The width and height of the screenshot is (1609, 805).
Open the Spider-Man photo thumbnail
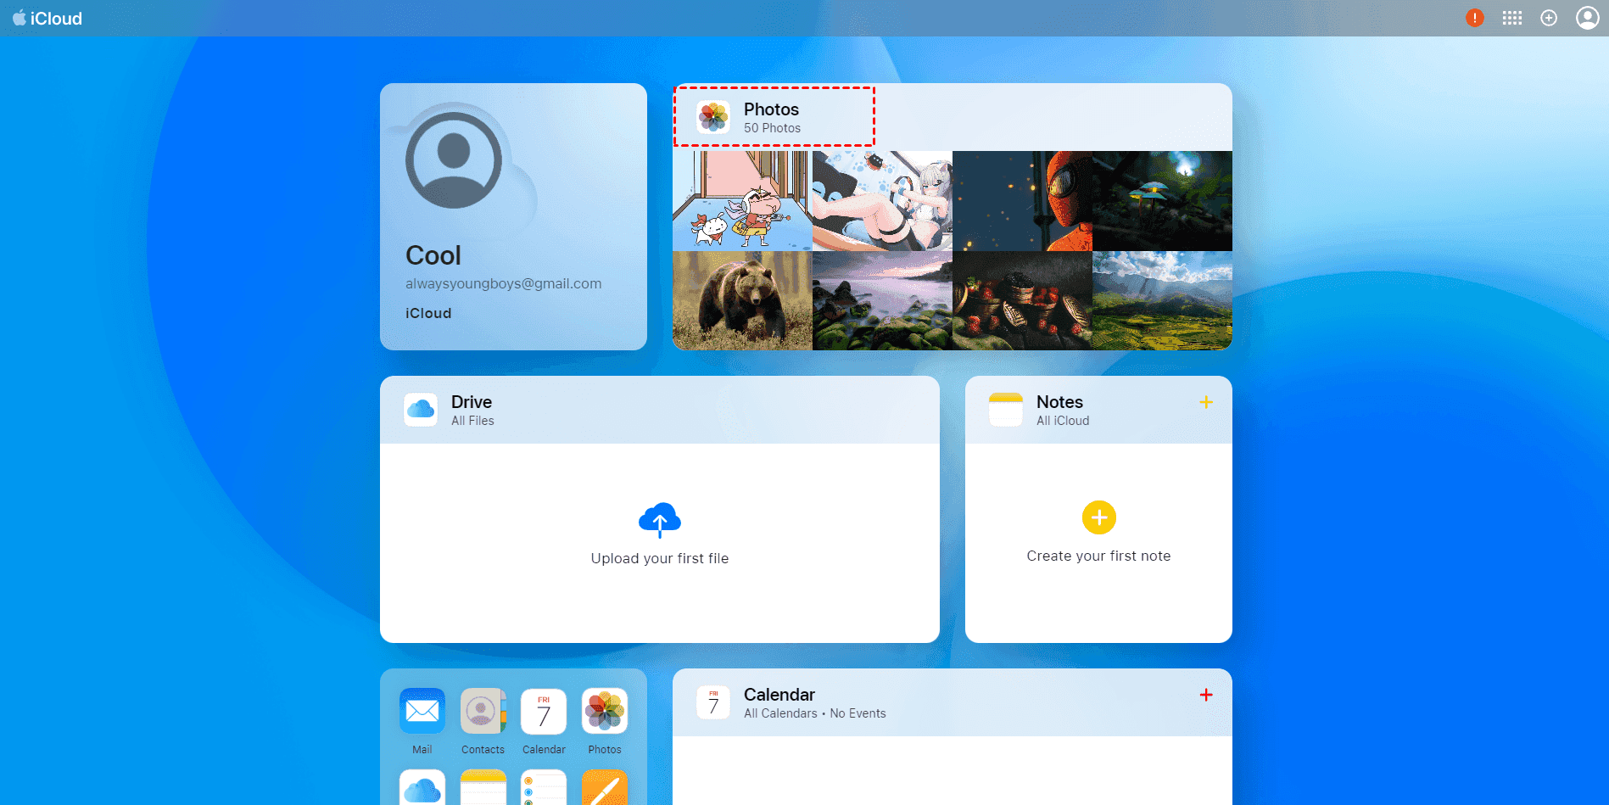tap(1022, 201)
